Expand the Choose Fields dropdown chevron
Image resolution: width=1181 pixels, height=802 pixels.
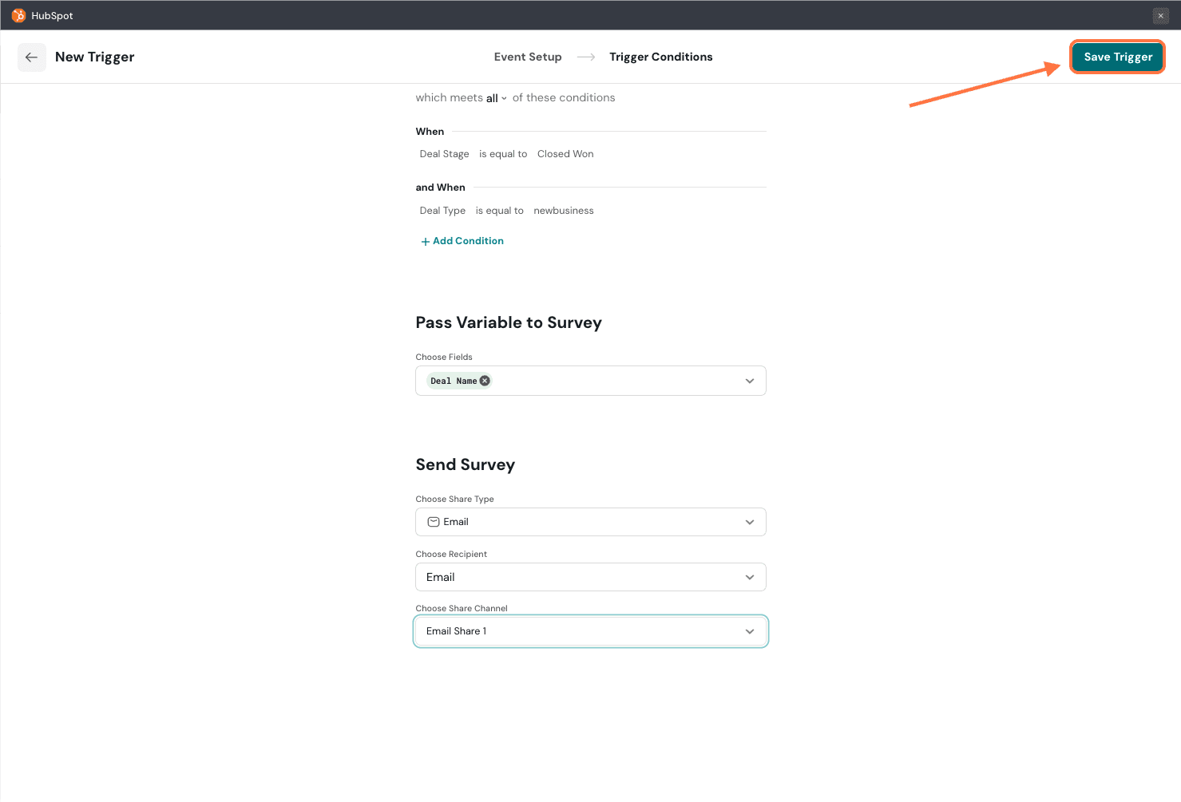coord(749,381)
